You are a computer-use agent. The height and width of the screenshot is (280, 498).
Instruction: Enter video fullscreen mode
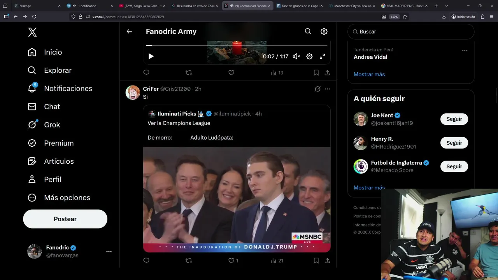(322, 56)
